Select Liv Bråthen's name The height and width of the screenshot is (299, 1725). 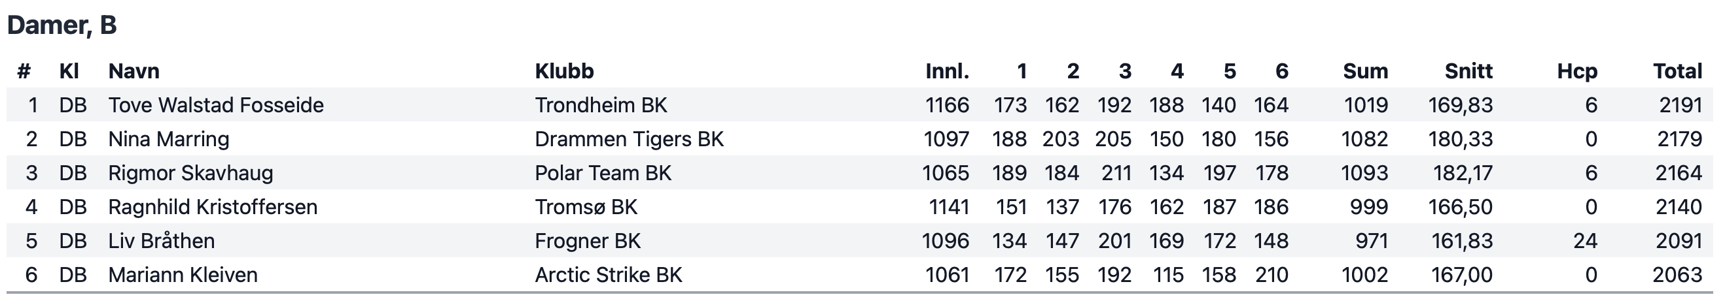click(162, 241)
